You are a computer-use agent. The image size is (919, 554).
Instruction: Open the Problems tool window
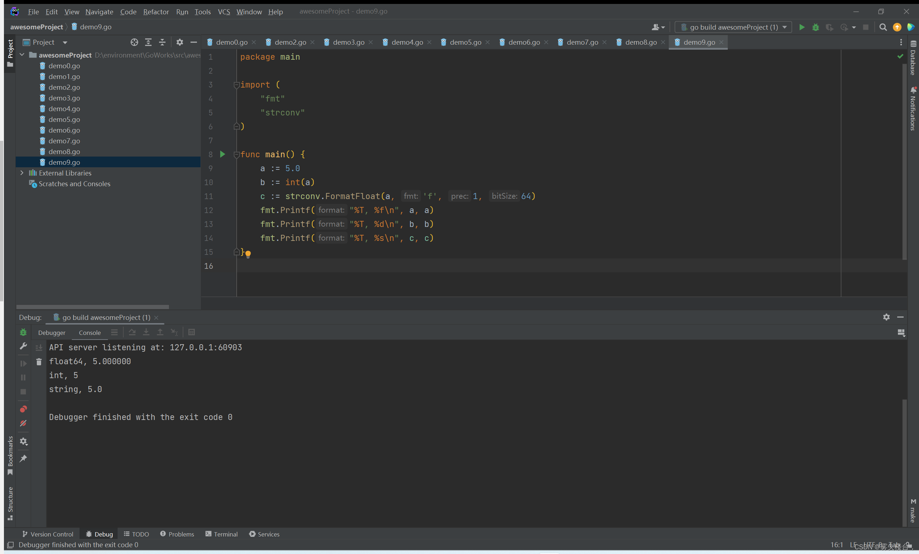pos(177,534)
